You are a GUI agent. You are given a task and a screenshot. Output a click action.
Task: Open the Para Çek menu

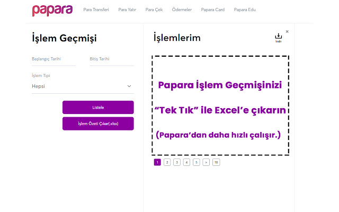[x=154, y=10]
